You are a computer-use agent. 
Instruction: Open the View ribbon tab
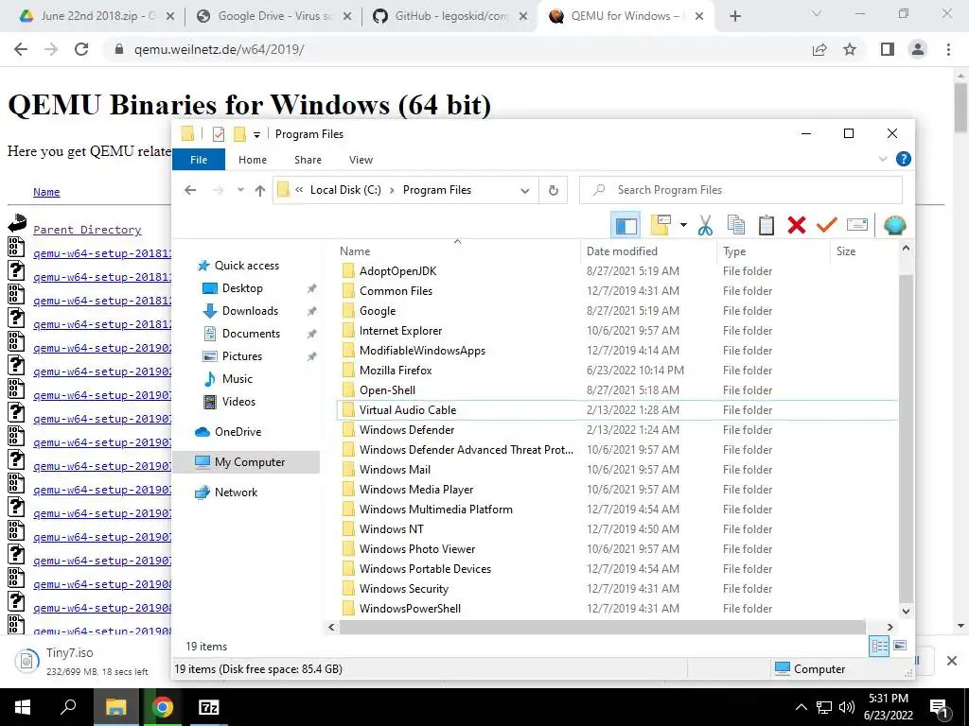pos(361,160)
